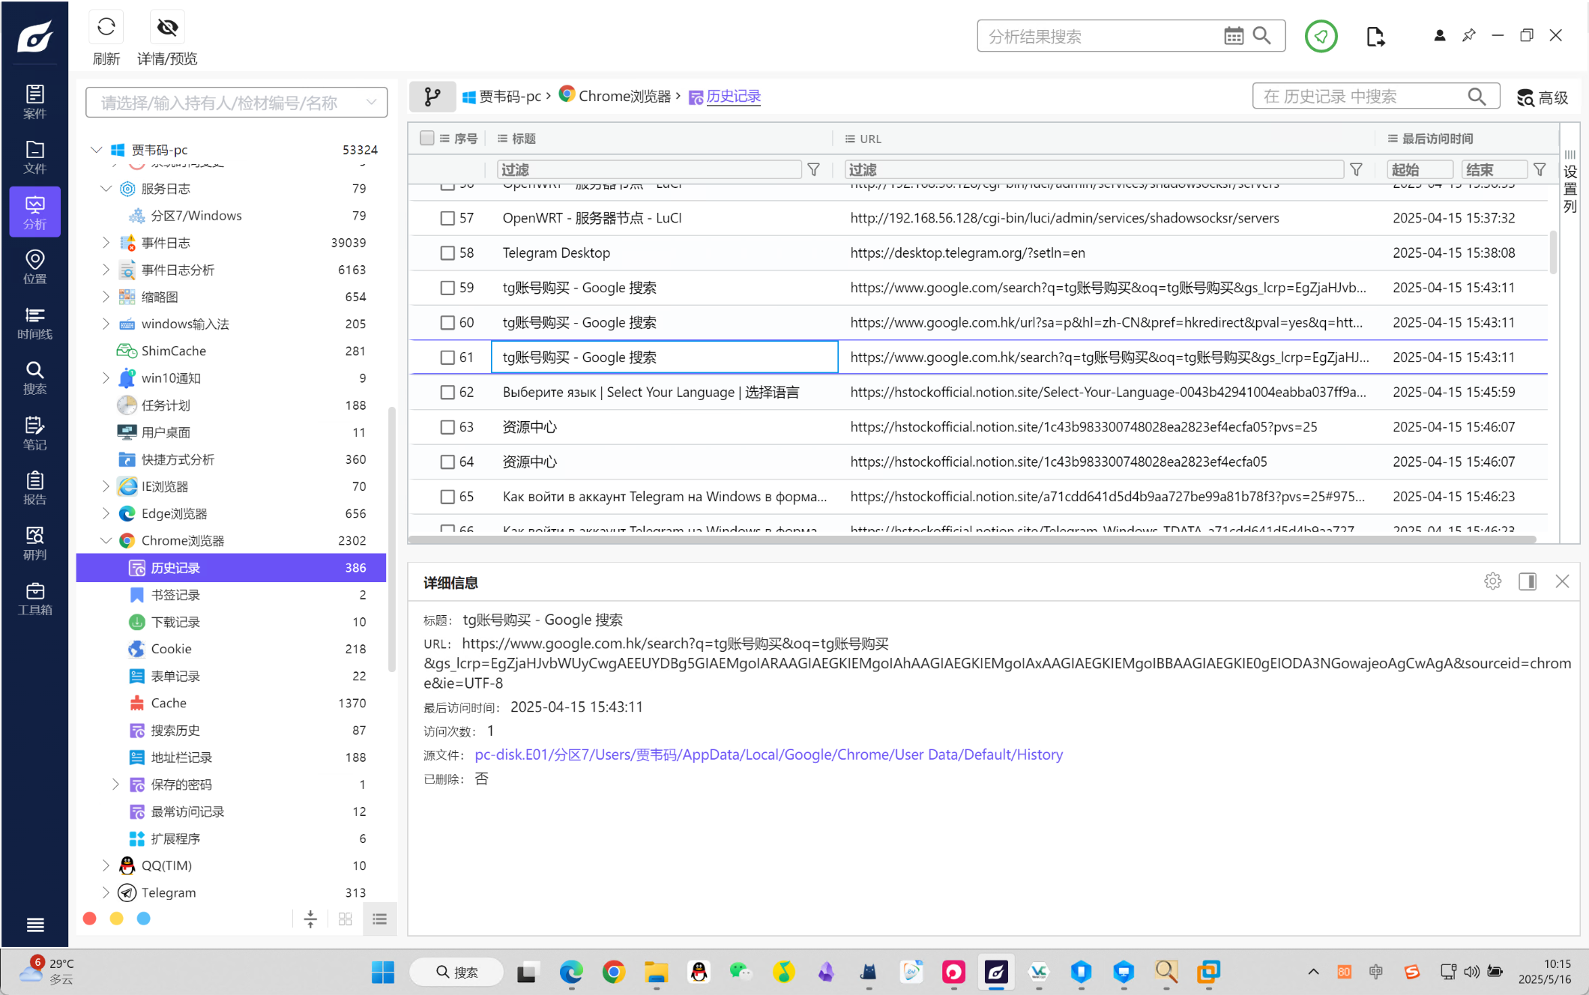Expand the Telegram tree node
Screen dimensions: 1589x995
[x=106, y=892]
